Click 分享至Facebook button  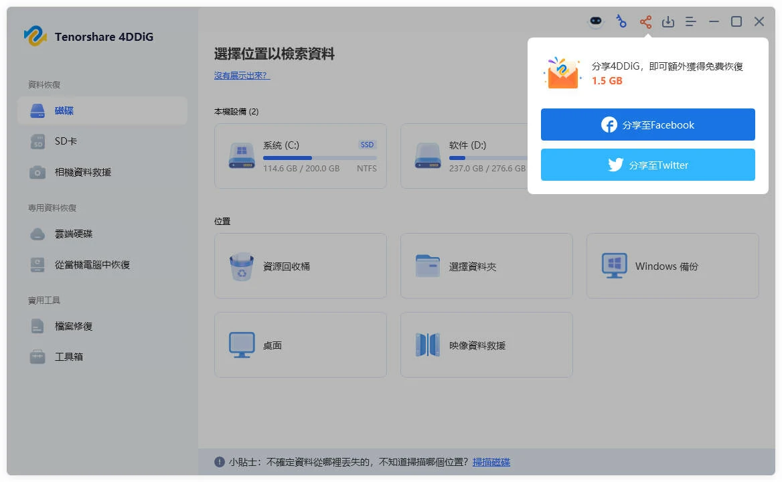(x=647, y=125)
